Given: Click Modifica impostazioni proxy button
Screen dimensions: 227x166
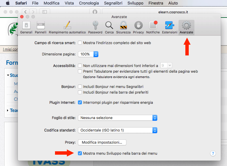Looking at the screenshot, I should pyautogui.click(x=102, y=142).
